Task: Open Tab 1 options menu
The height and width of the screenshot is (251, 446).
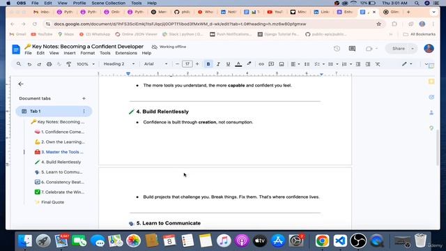Action: click(84, 112)
